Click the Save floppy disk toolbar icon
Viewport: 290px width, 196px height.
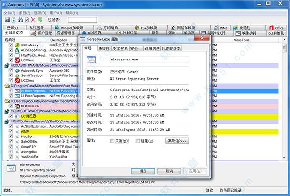pyautogui.click(x=7, y=20)
